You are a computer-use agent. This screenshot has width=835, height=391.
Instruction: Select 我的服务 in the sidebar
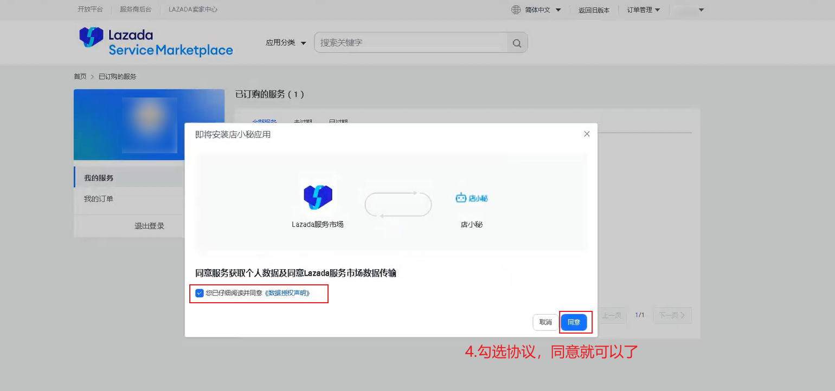coord(129,178)
